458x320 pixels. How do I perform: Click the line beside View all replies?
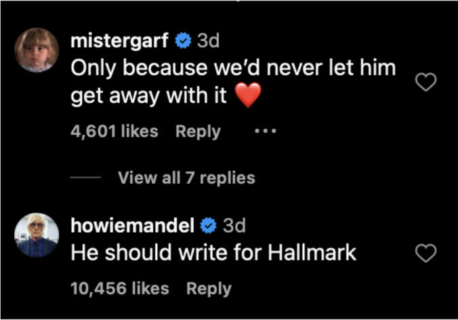(86, 179)
